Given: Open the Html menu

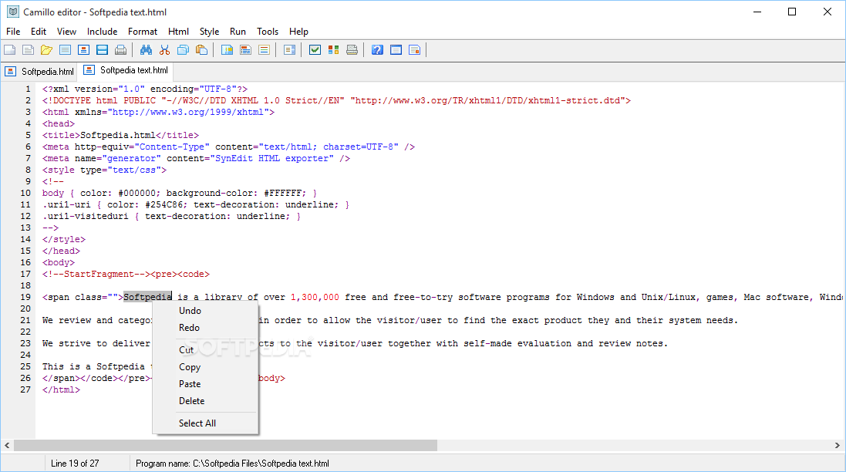Looking at the screenshot, I should [178, 32].
